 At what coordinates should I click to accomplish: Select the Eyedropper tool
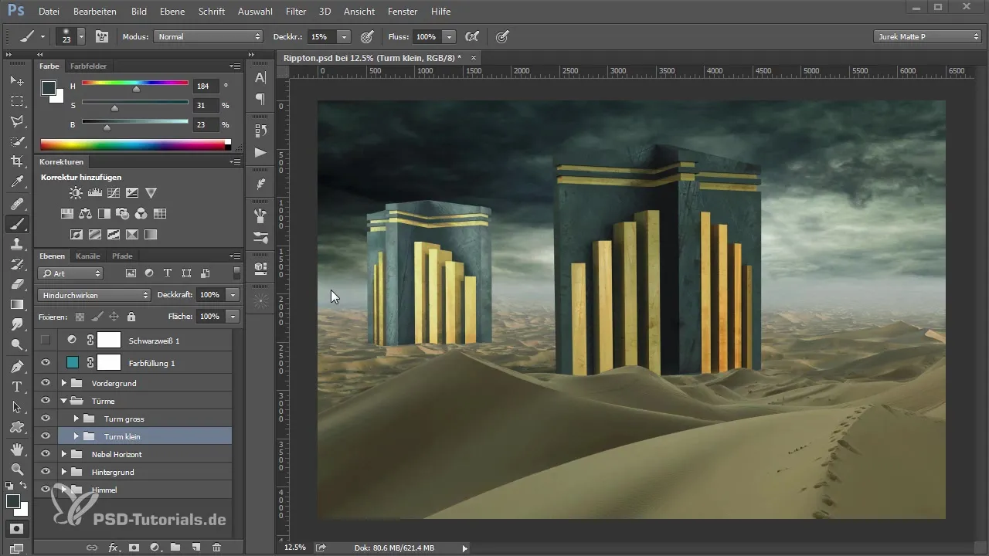click(16, 182)
